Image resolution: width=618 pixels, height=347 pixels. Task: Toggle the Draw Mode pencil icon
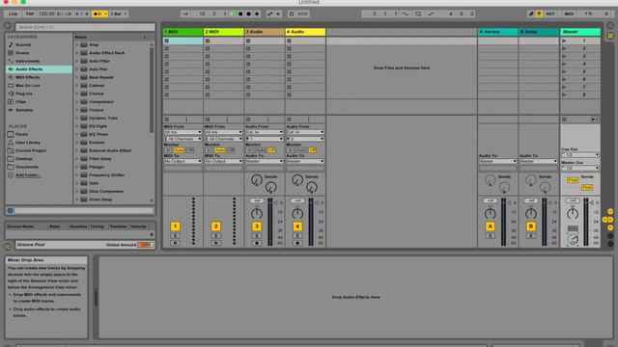click(x=531, y=13)
